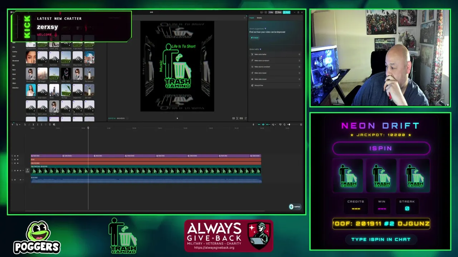The width and height of the screenshot is (458, 257).
Task: Click the Retouch face icon
Action: click(252, 85)
